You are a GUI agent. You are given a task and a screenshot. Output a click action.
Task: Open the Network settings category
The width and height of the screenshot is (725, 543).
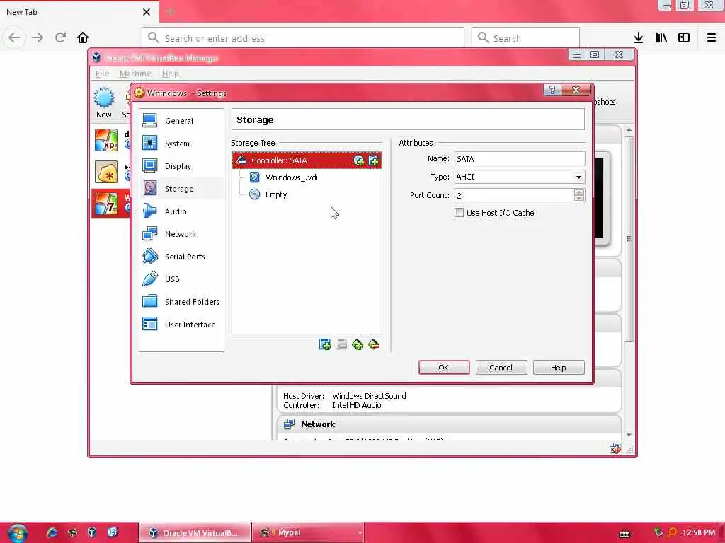181,233
